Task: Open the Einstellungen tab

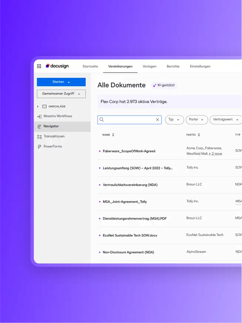Action: (200, 66)
